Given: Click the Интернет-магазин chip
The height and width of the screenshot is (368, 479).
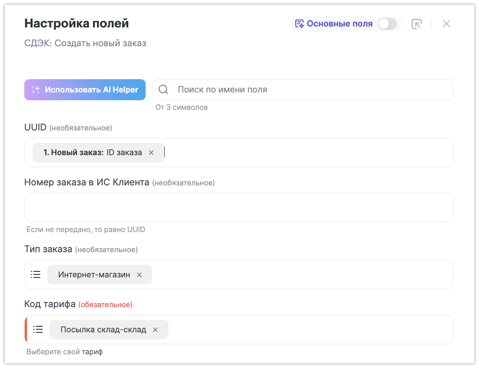Looking at the screenshot, I should pos(94,275).
